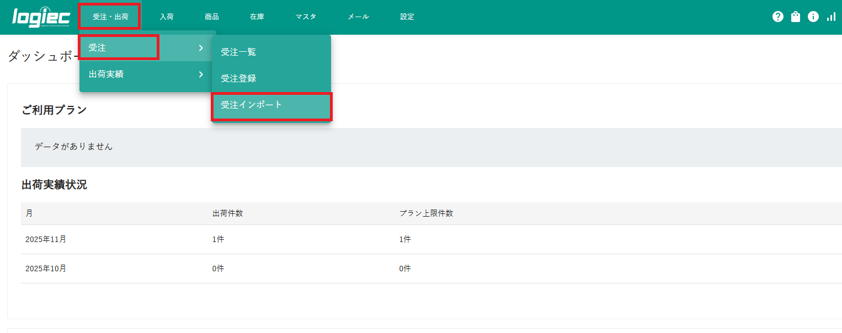Open the メール menu
Image resolution: width=842 pixels, height=333 pixels.
click(358, 17)
